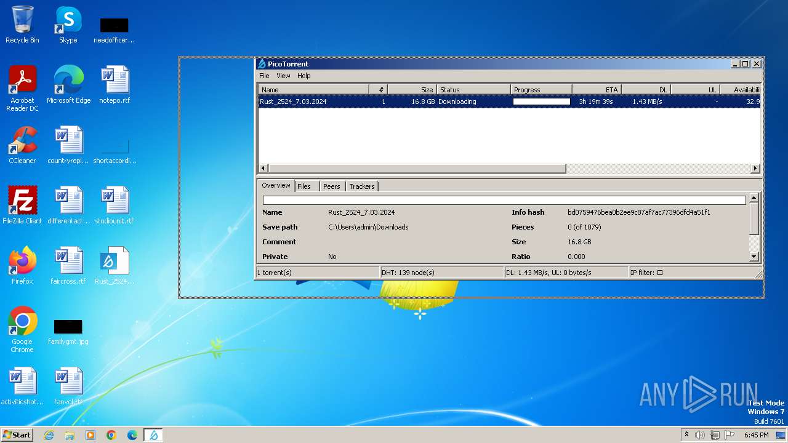The width and height of the screenshot is (788, 443).
Task: Click progress bar of Rust_2524 torrent
Action: coord(542,102)
